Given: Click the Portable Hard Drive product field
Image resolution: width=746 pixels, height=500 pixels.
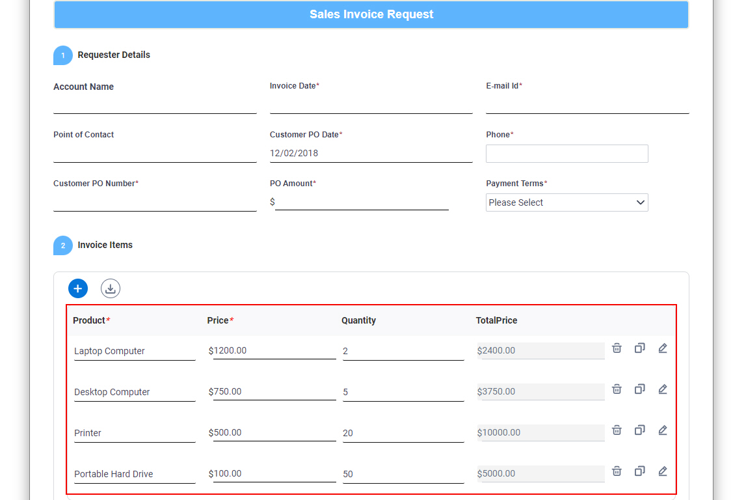Looking at the screenshot, I should tap(135, 474).
